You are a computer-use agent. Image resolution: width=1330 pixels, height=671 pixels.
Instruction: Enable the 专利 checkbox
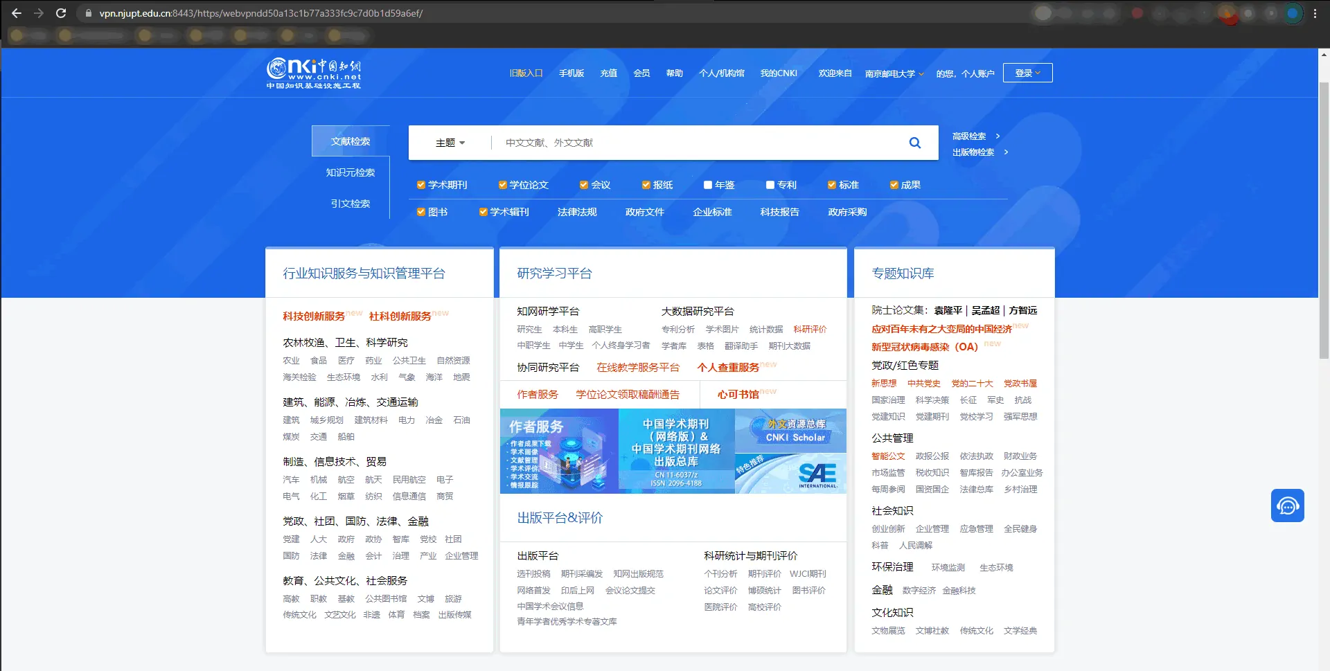click(770, 185)
